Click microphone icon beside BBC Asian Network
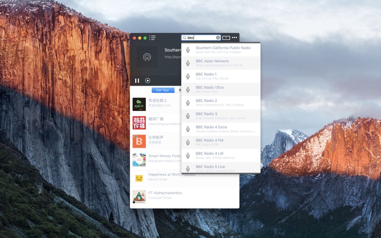This screenshot has width=381, height=238. pos(188,63)
